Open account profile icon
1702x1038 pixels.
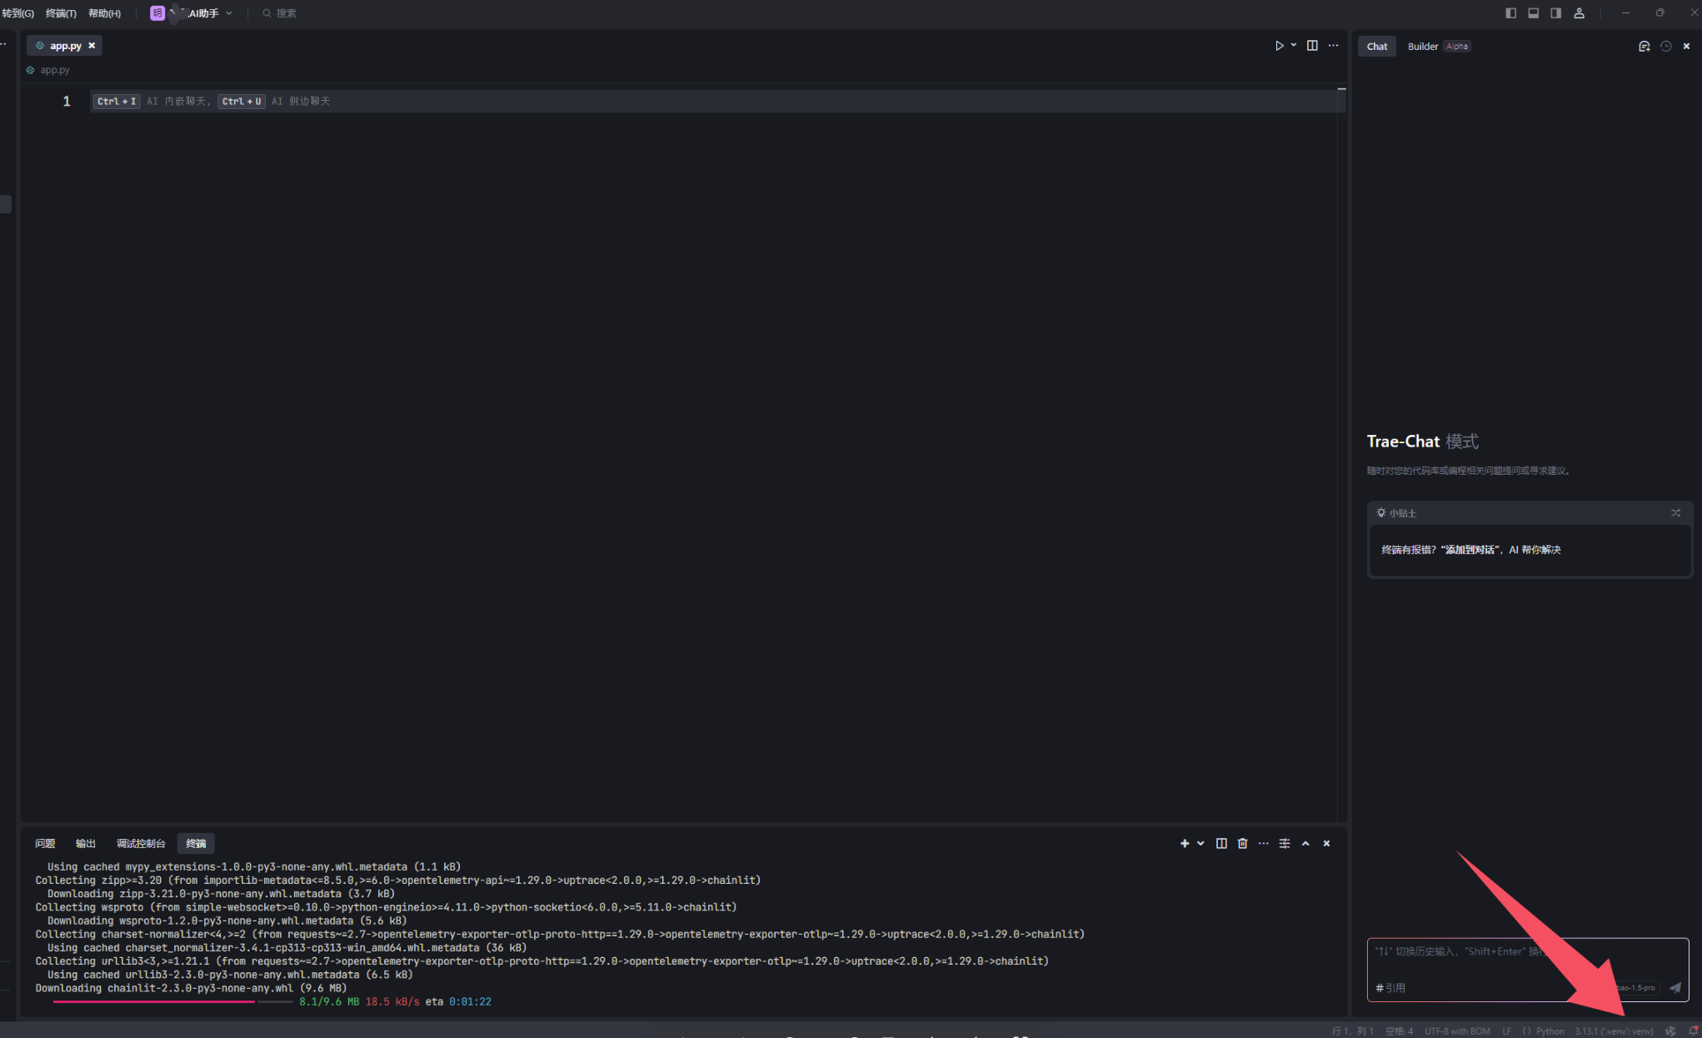[1579, 13]
